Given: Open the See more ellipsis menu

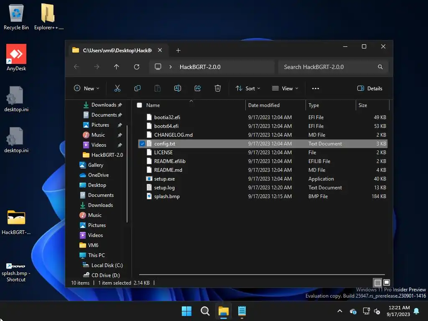Looking at the screenshot, I should (316, 89).
